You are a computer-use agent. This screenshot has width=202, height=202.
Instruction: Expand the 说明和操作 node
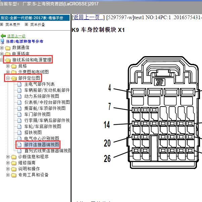point(8,169)
